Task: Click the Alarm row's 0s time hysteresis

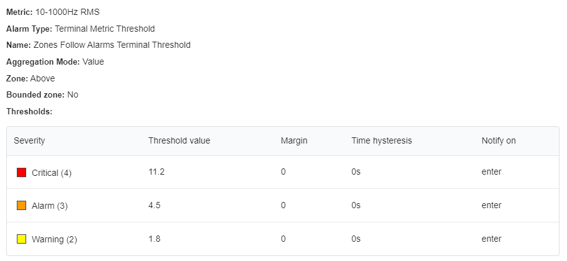Action: click(356, 206)
